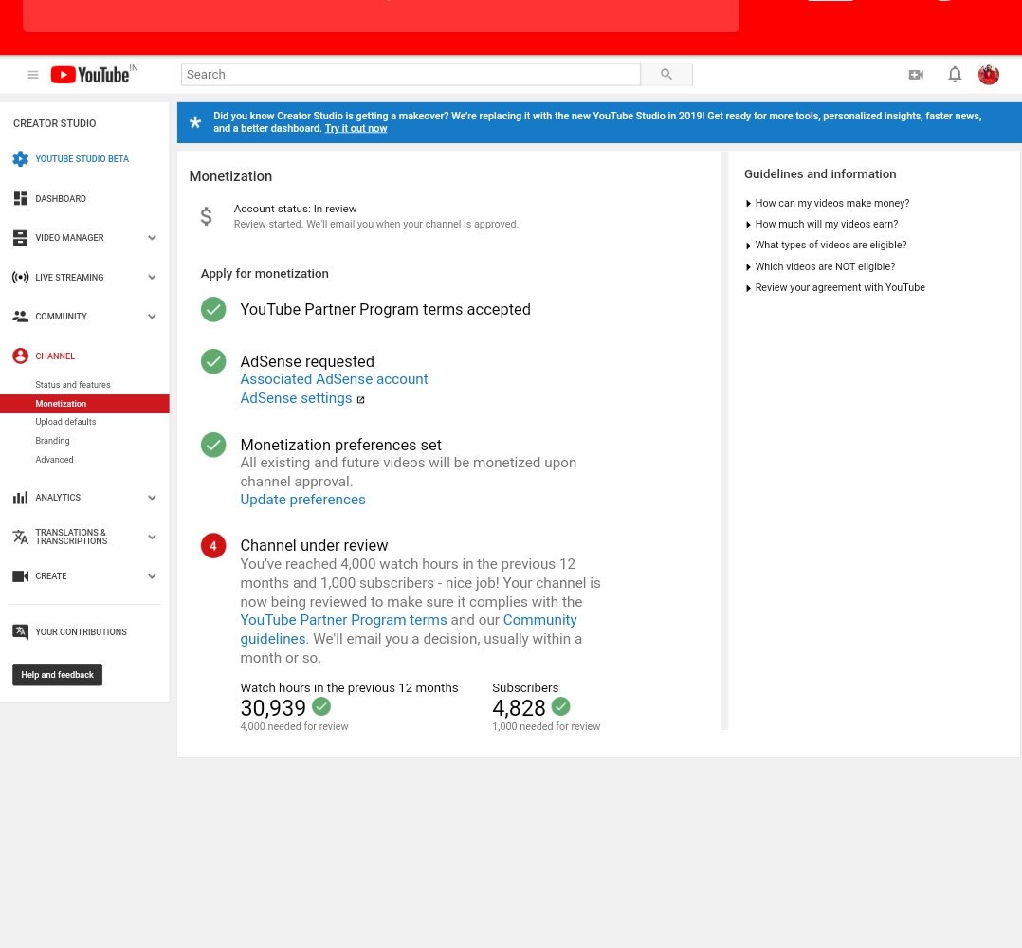Click the Update preferences link
The width and height of the screenshot is (1022, 948).
[302, 500]
